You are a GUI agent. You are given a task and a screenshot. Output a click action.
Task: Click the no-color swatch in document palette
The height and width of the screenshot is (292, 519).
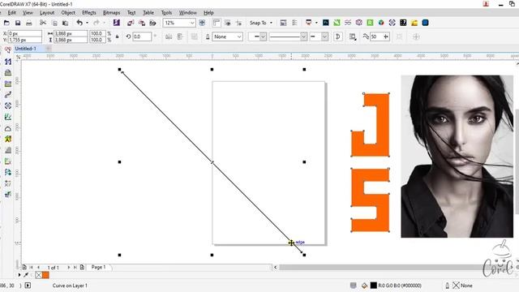39,275
